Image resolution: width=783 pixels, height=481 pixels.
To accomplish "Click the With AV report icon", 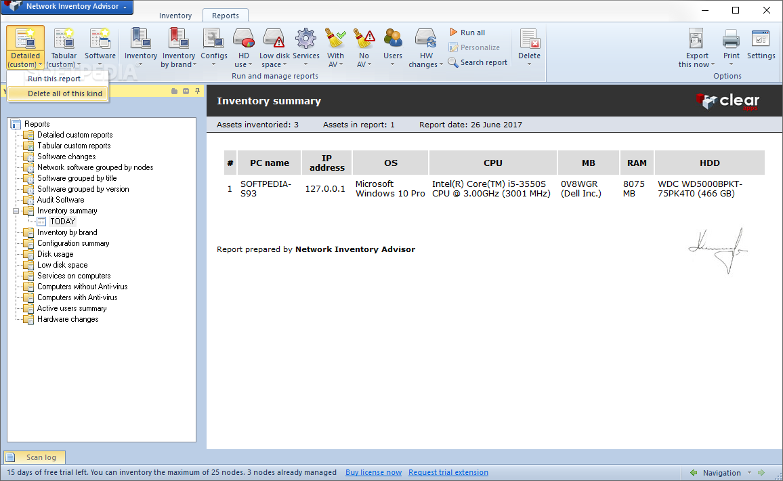I will [335, 39].
